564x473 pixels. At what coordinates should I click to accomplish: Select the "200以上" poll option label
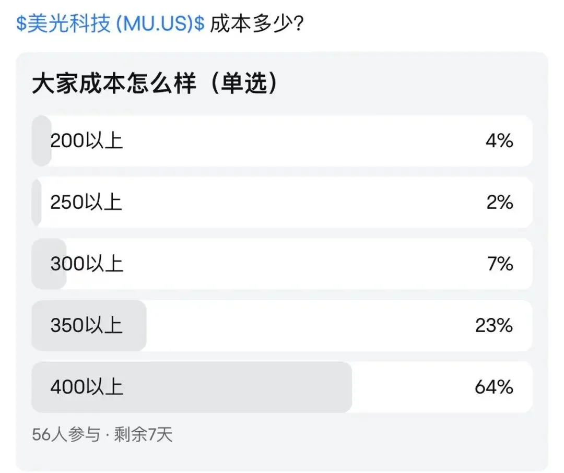tap(87, 141)
